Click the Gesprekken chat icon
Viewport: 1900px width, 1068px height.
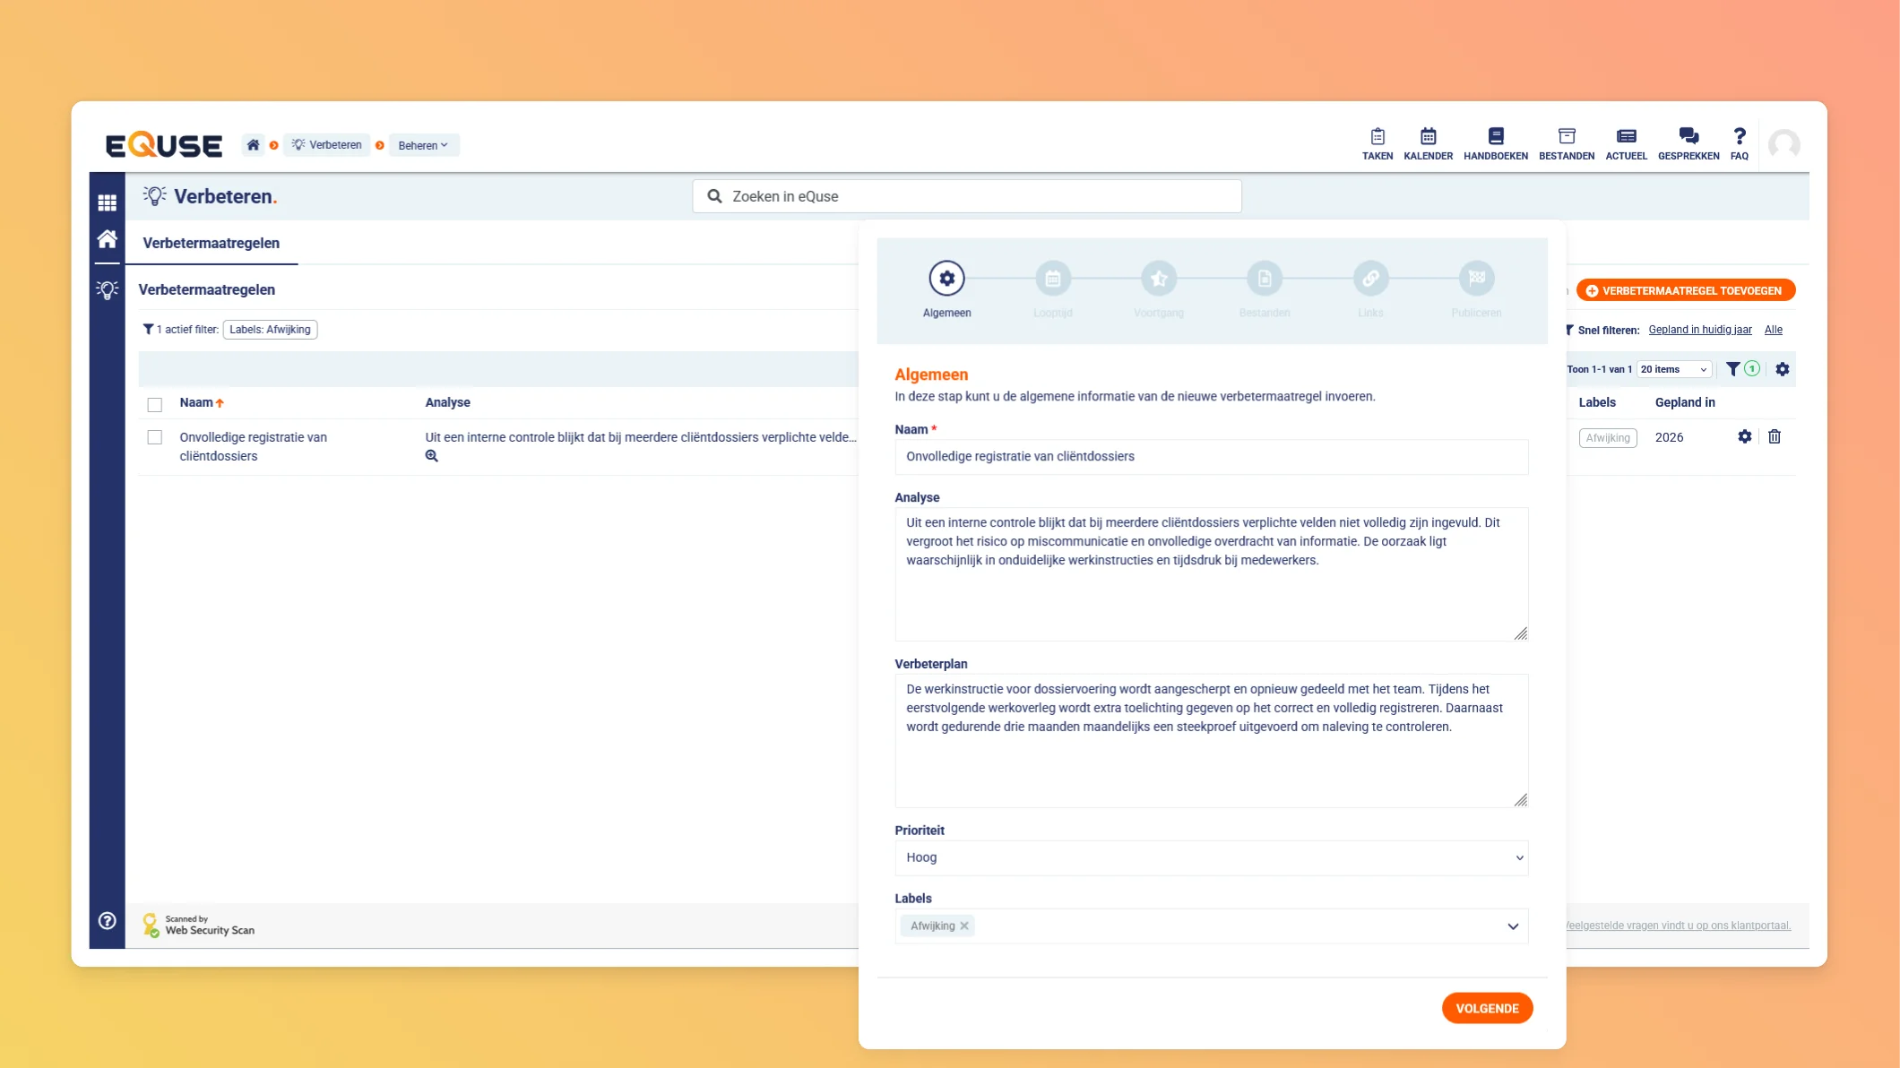1688,136
